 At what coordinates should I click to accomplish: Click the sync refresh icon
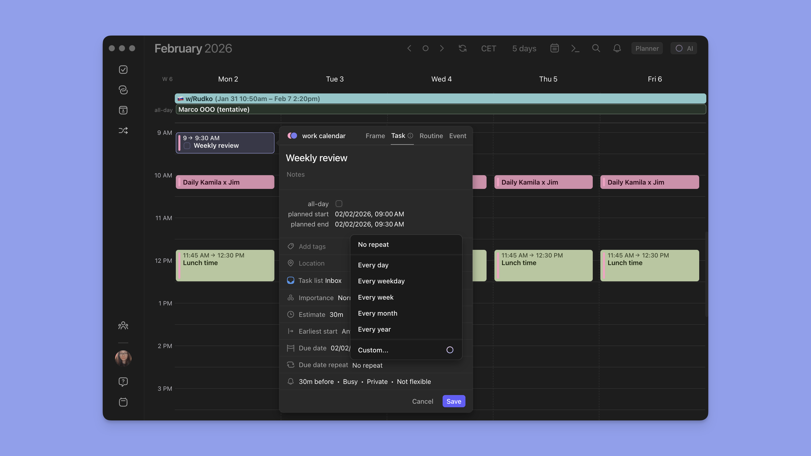click(x=462, y=48)
